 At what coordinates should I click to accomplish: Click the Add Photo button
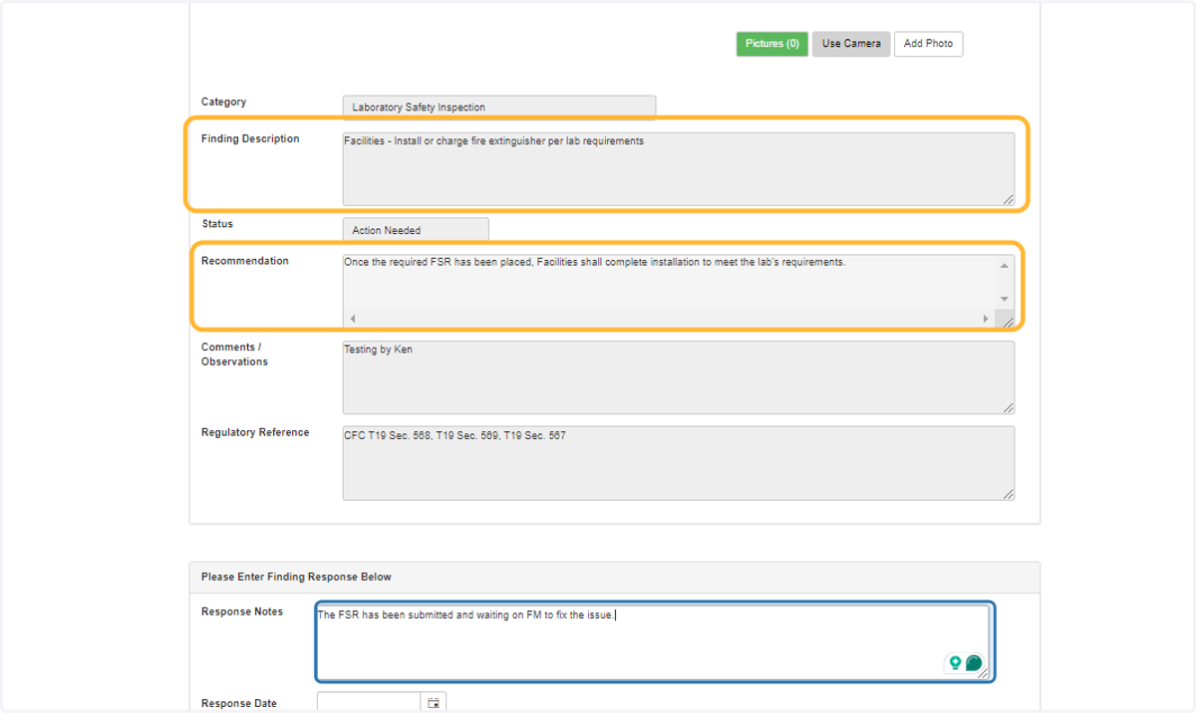pyautogui.click(x=928, y=44)
